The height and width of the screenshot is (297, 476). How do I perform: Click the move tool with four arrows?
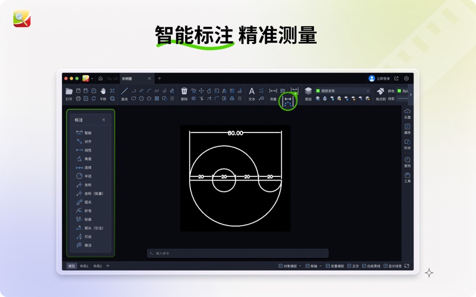(x=201, y=91)
